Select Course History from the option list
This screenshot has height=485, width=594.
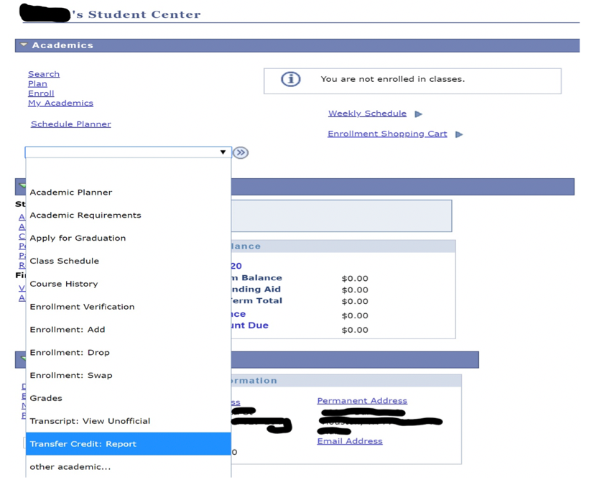pos(64,283)
